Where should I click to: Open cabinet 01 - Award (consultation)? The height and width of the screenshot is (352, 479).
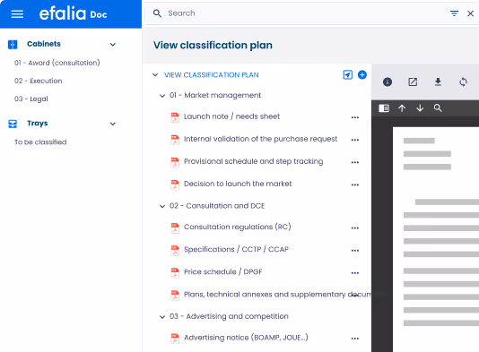click(57, 63)
